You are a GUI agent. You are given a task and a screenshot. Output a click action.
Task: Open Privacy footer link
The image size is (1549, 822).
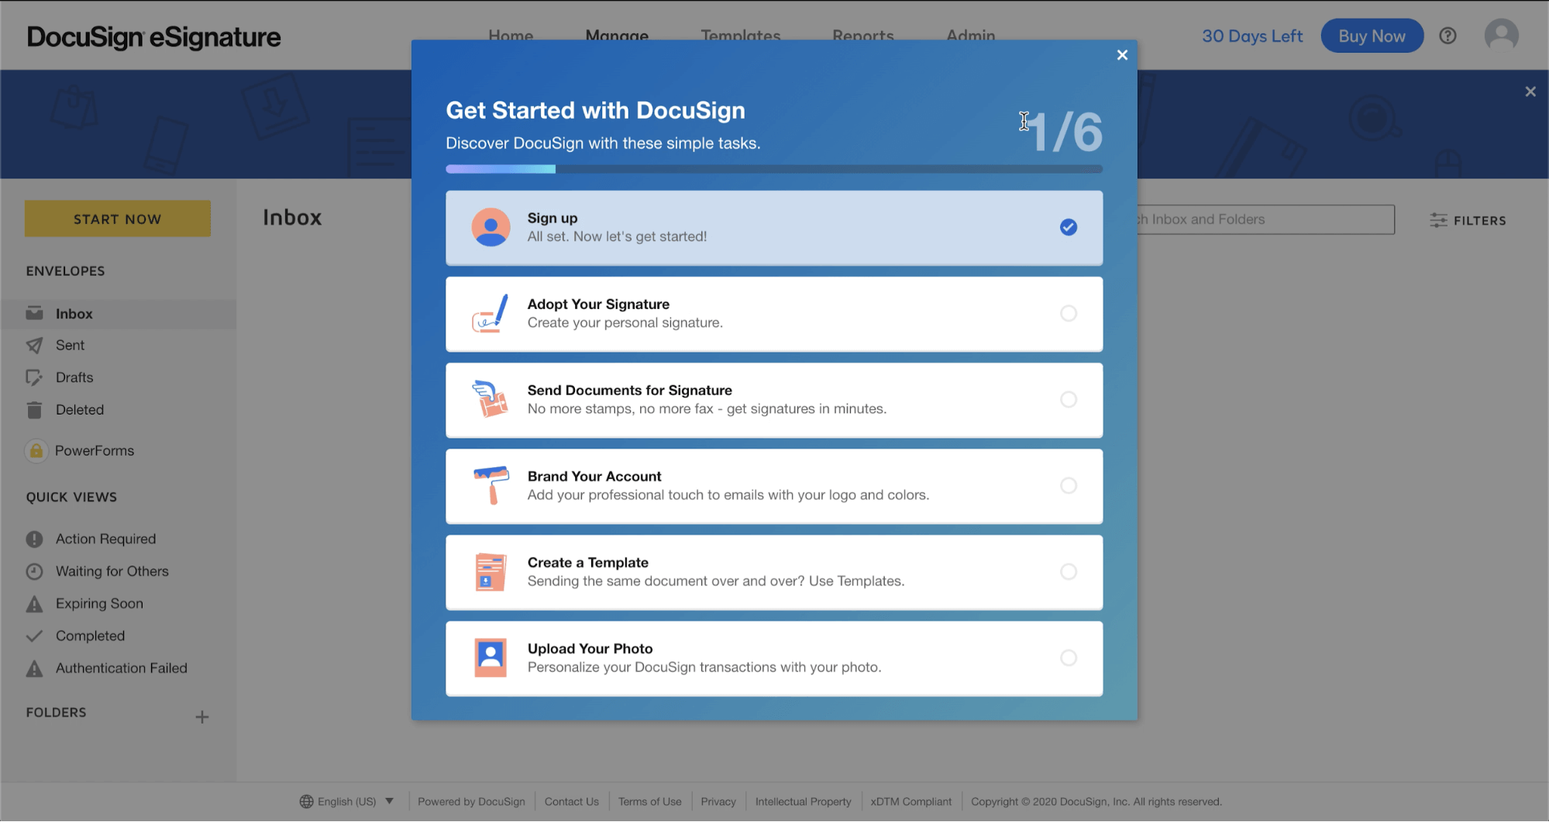pos(718,802)
